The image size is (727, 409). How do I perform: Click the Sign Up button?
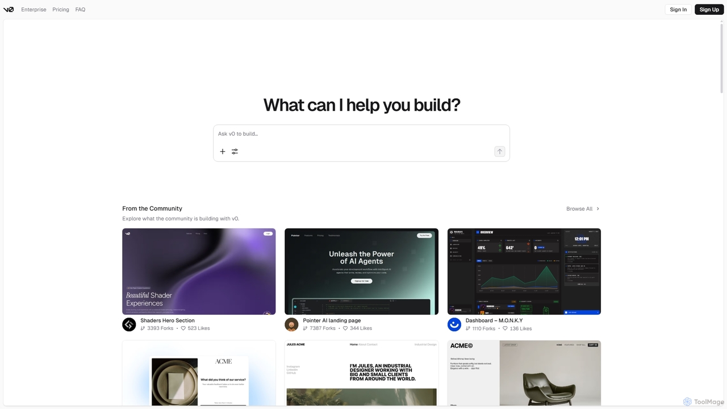tap(709, 10)
